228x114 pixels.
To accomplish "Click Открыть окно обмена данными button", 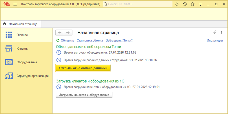I will tap(83, 68).
